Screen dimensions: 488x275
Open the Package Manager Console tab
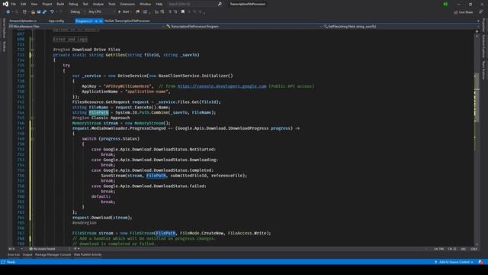53,254
